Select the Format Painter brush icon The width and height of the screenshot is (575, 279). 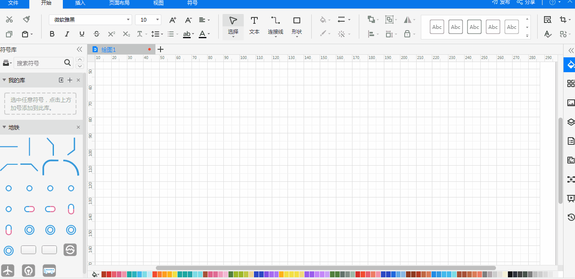coord(26,20)
